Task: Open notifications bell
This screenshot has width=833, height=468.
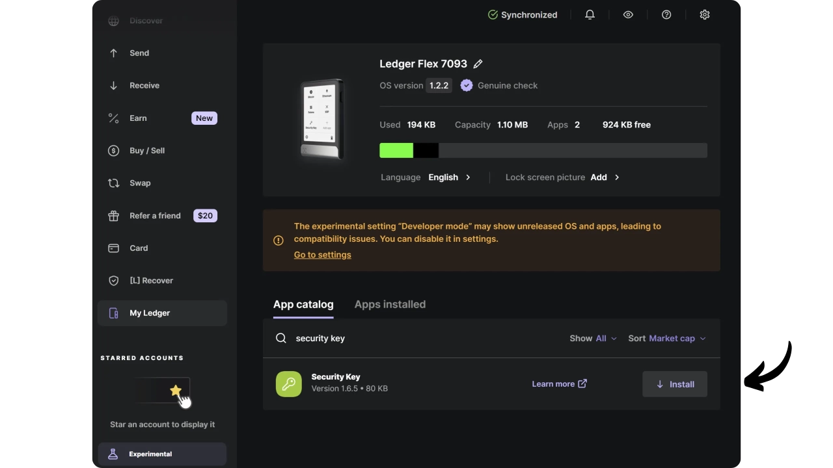Action: click(x=590, y=14)
